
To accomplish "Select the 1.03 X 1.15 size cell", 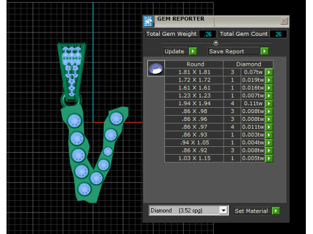I will tap(194, 158).
